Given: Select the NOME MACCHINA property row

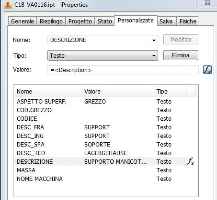Looking at the screenshot, I should point(105,179).
